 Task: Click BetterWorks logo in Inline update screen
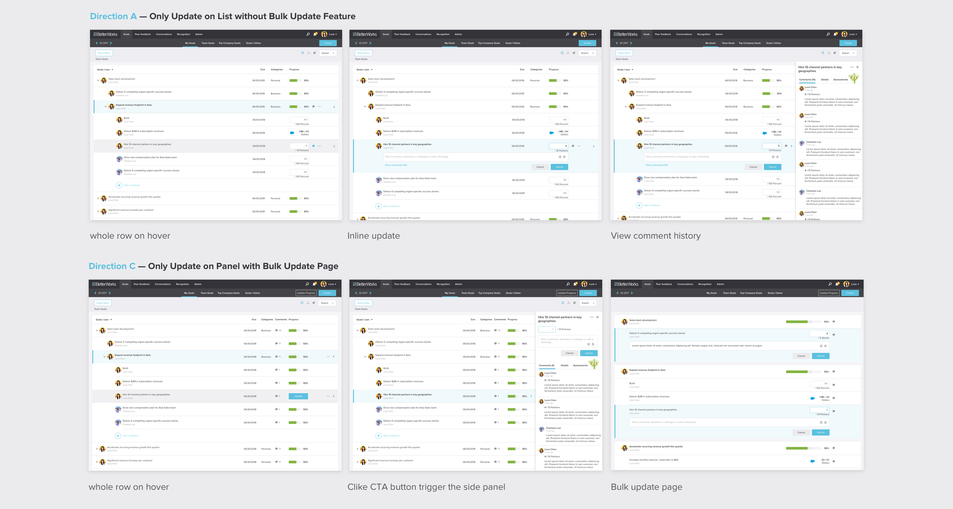pos(364,34)
